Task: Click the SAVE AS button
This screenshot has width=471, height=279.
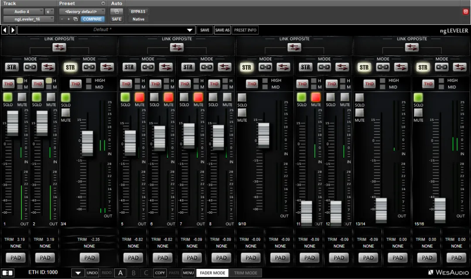Action: point(222,30)
